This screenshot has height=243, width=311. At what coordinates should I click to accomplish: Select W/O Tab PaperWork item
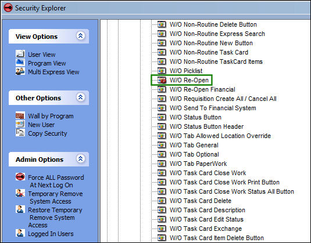198,164
